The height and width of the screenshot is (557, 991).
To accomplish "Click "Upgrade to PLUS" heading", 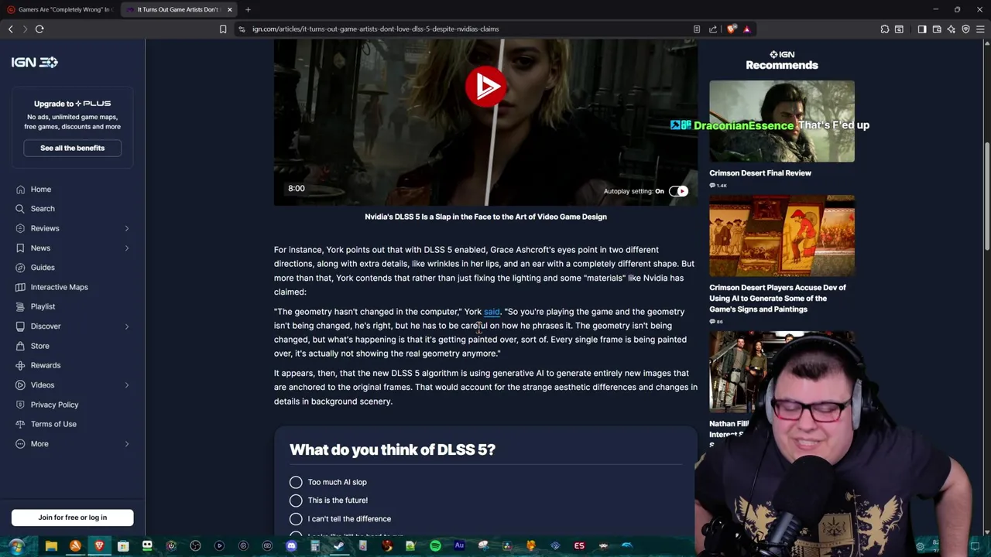I will (x=72, y=103).
